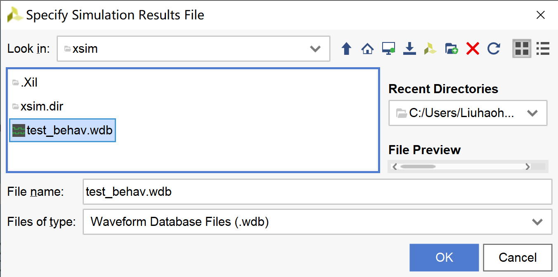Select the xsim.dir folder
Image resolution: width=558 pixels, height=277 pixels.
pos(38,106)
